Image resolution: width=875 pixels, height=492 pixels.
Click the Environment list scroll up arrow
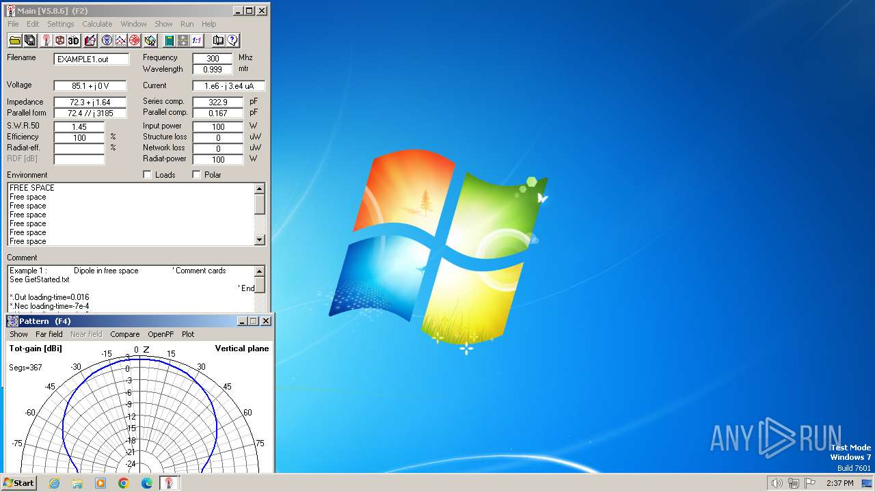pos(260,189)
